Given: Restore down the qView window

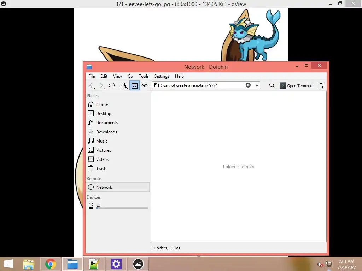Looking at the screenshot, I should tap(340, 4).
